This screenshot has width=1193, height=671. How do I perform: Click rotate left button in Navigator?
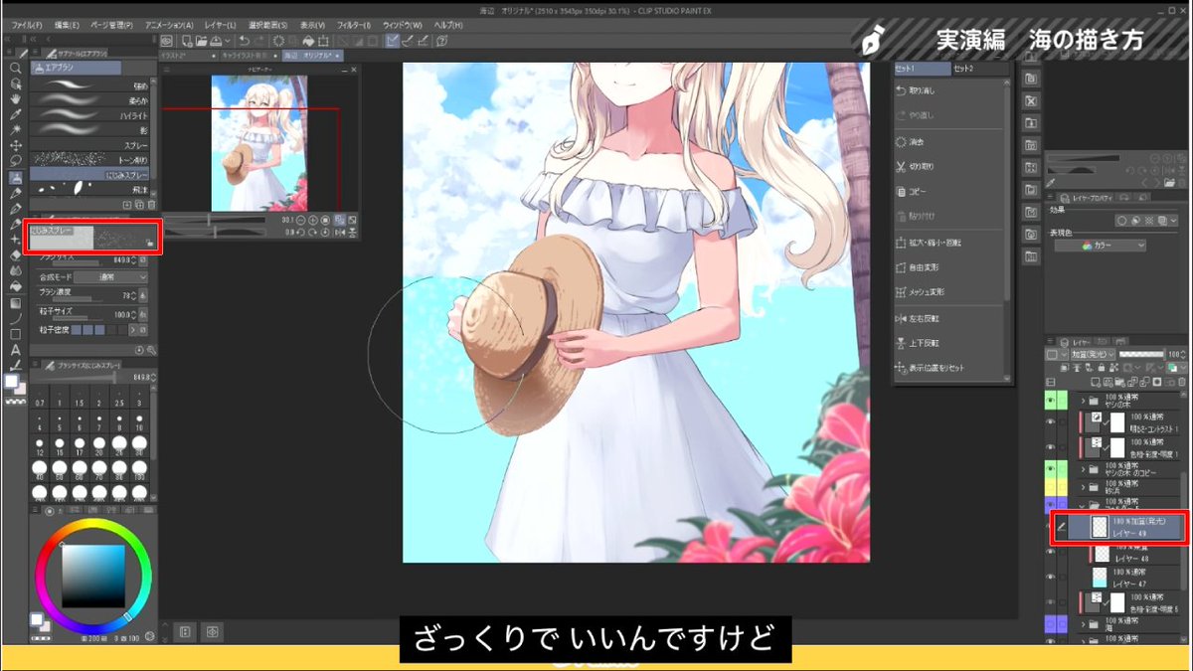(x=301, y=232)
